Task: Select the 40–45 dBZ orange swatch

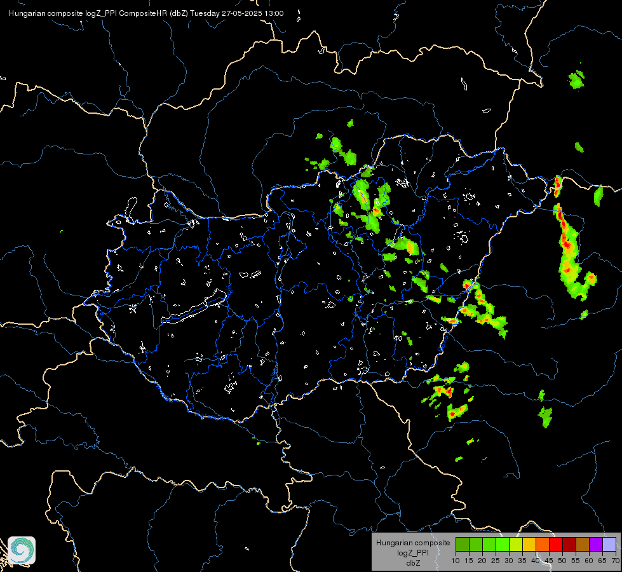Action: pos(543,544)
